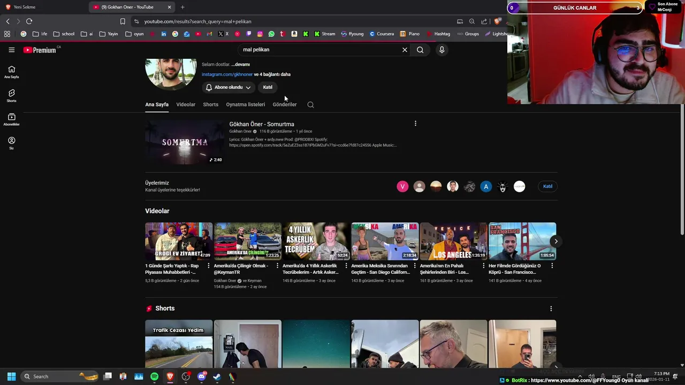Screen dimensions: 685x385
Task: Reload the page in Brave
Action: (29, 21)
